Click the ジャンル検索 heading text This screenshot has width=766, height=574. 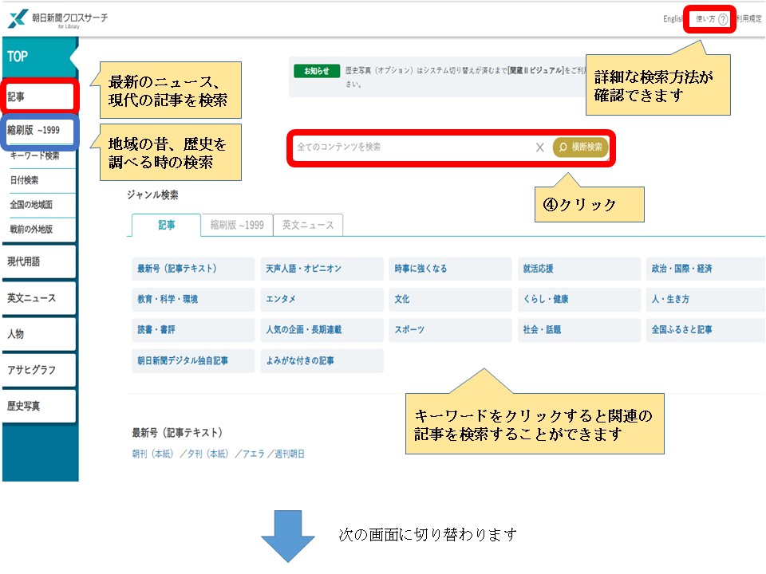(x=153, y=195)
